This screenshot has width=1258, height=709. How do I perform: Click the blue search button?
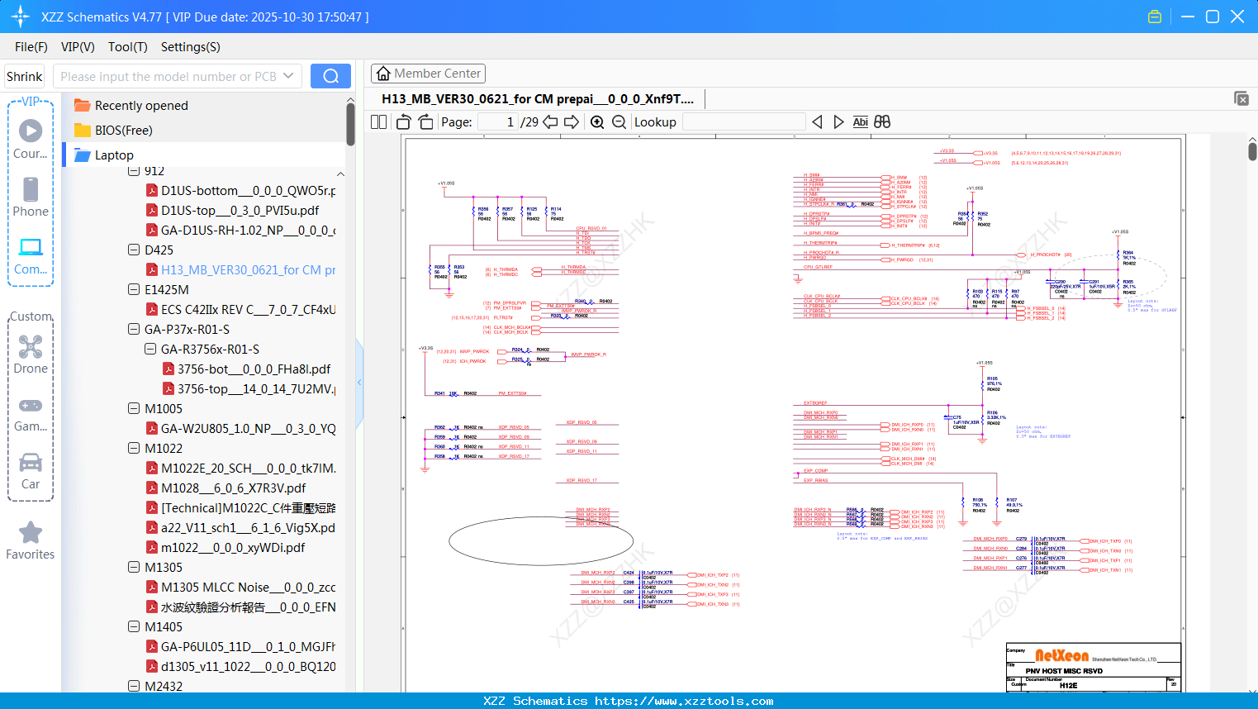[330, 76]
